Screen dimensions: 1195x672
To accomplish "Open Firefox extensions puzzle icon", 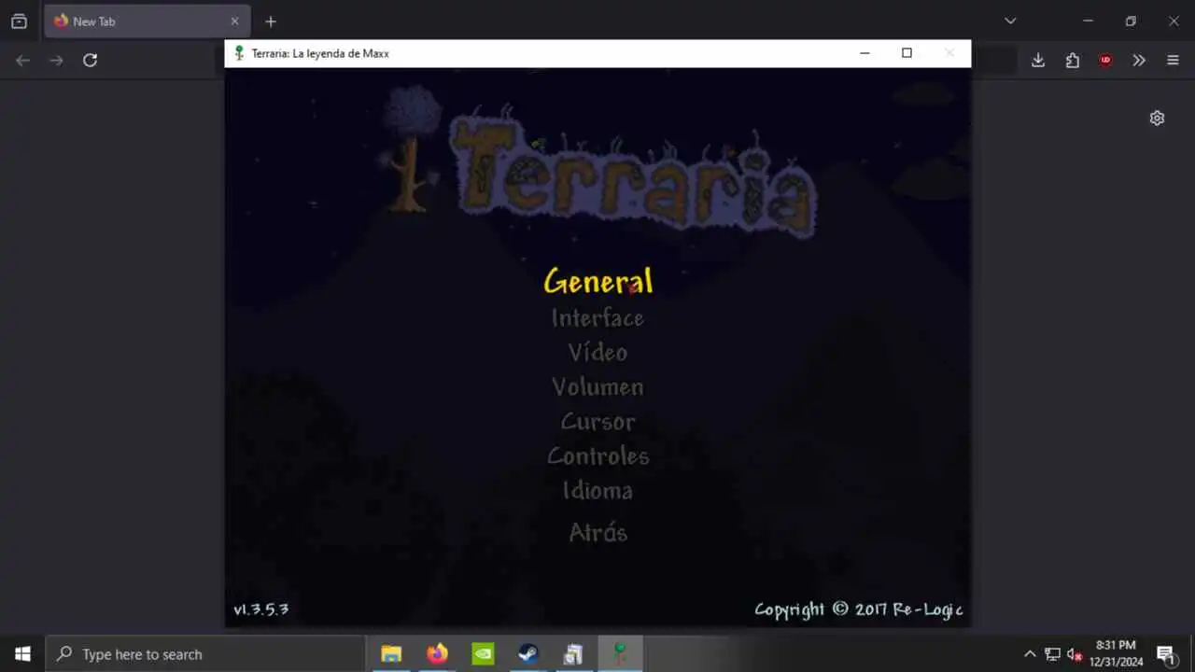I will coord(1072,60).
